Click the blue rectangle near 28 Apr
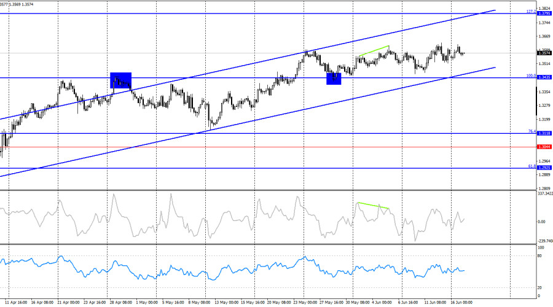This screenshot has height=307, width=553. point(120,80)
